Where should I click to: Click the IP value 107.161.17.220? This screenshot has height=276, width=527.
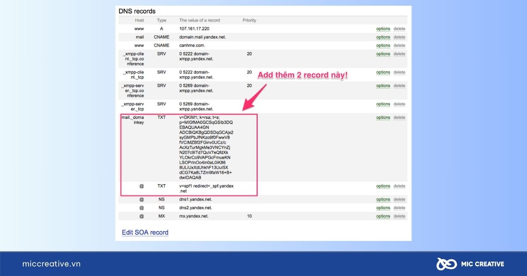point(194,28)
